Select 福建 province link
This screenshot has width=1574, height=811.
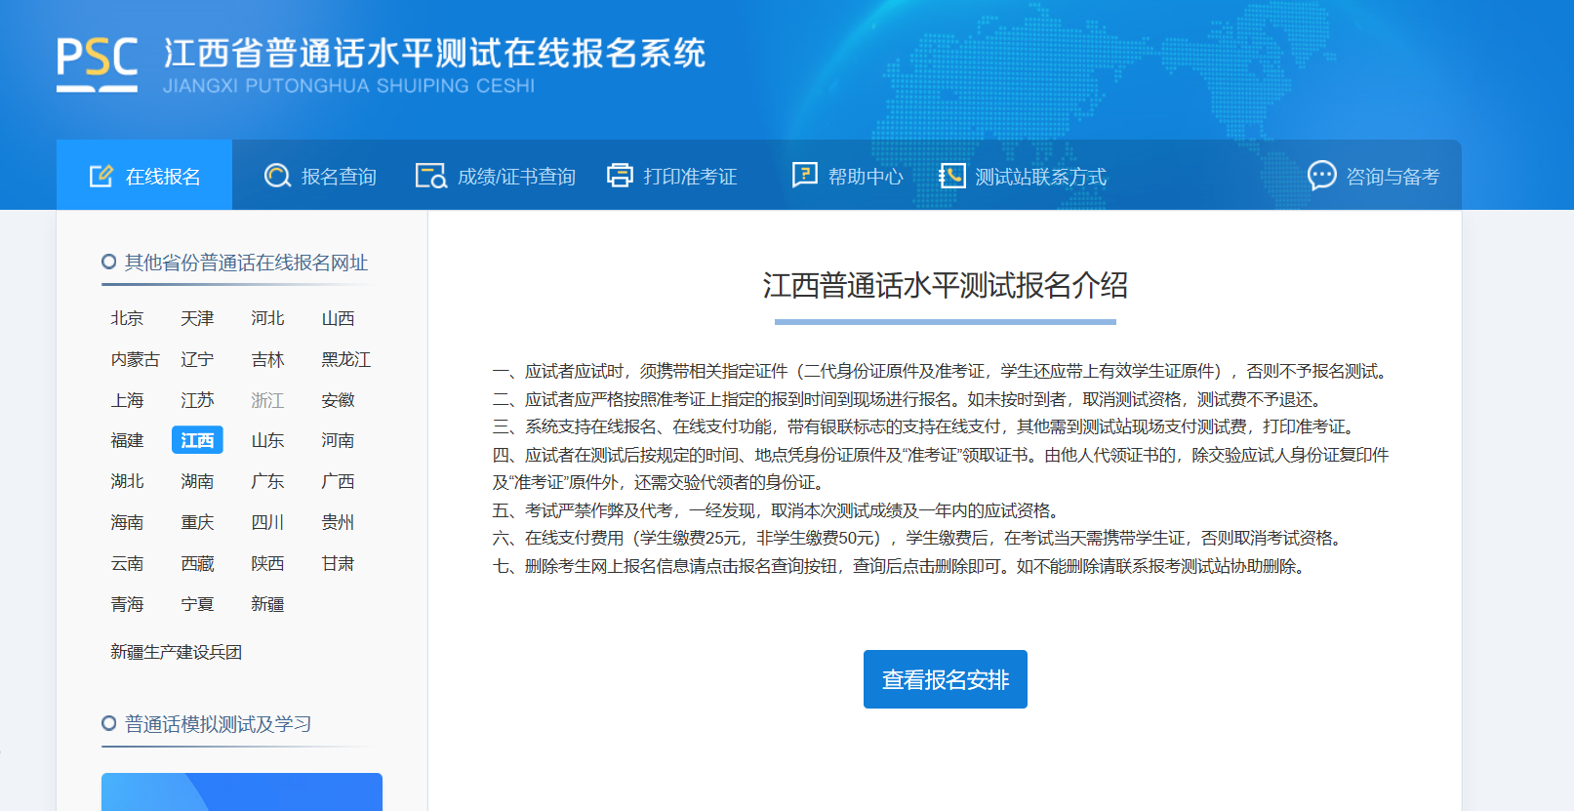(x=127, y=440)
